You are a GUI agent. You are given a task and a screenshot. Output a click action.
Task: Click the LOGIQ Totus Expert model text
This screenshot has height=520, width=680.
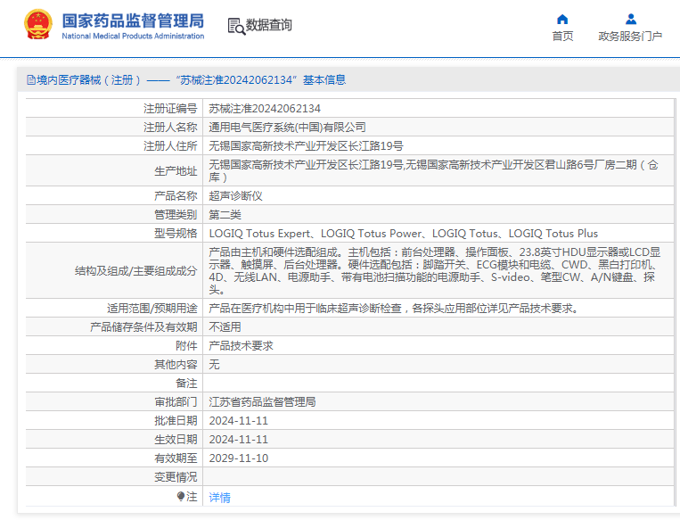click(x=260, y=233)
